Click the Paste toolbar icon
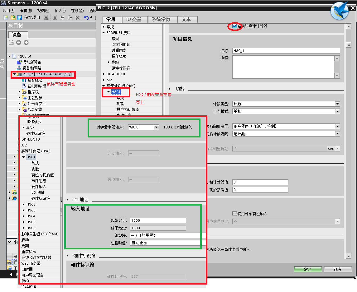This screenshot has height=292, width=357. click(70, 17)
